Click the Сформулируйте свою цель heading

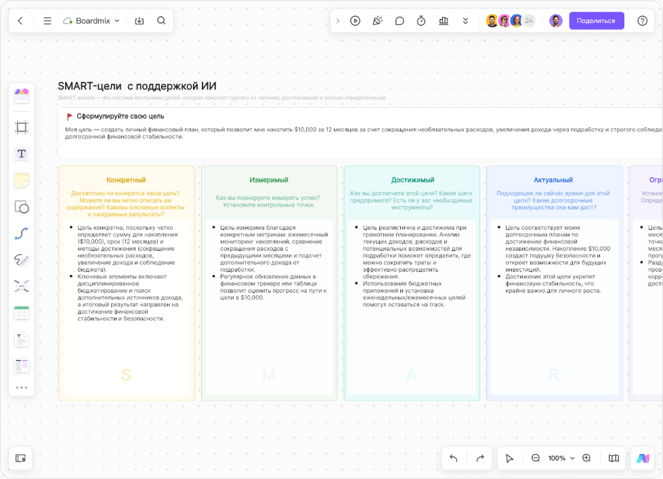click(x=121, y=117)
